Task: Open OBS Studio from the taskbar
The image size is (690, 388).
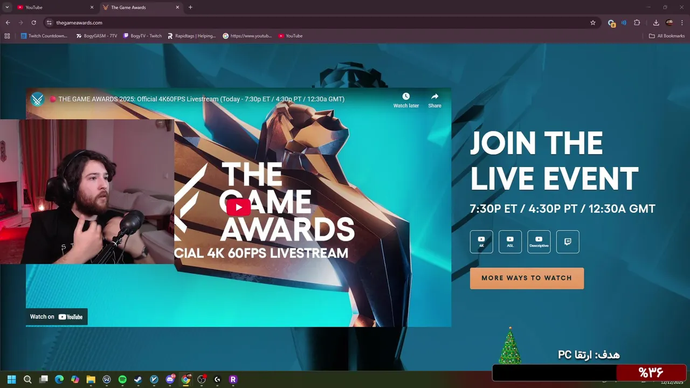Action: point(202,379)
